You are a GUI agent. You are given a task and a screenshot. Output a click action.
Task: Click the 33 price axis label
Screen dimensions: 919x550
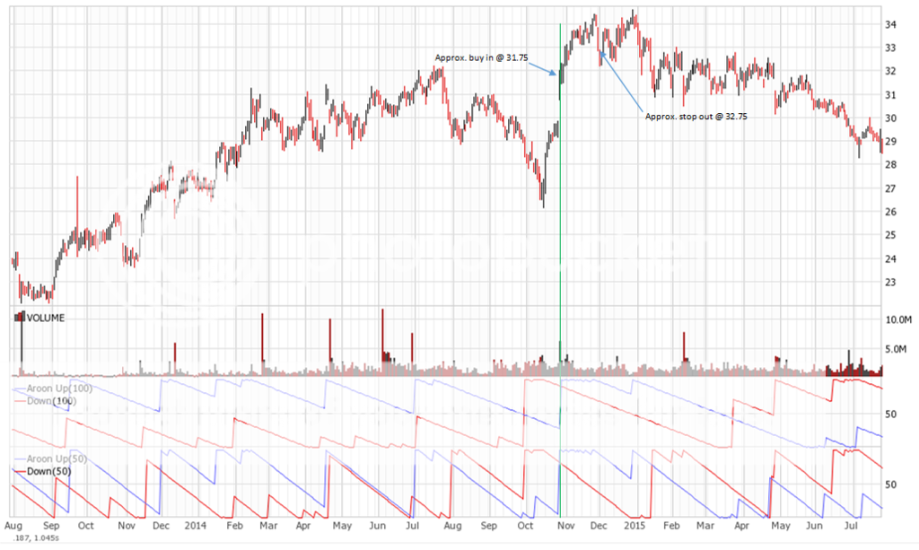point(891,48)
